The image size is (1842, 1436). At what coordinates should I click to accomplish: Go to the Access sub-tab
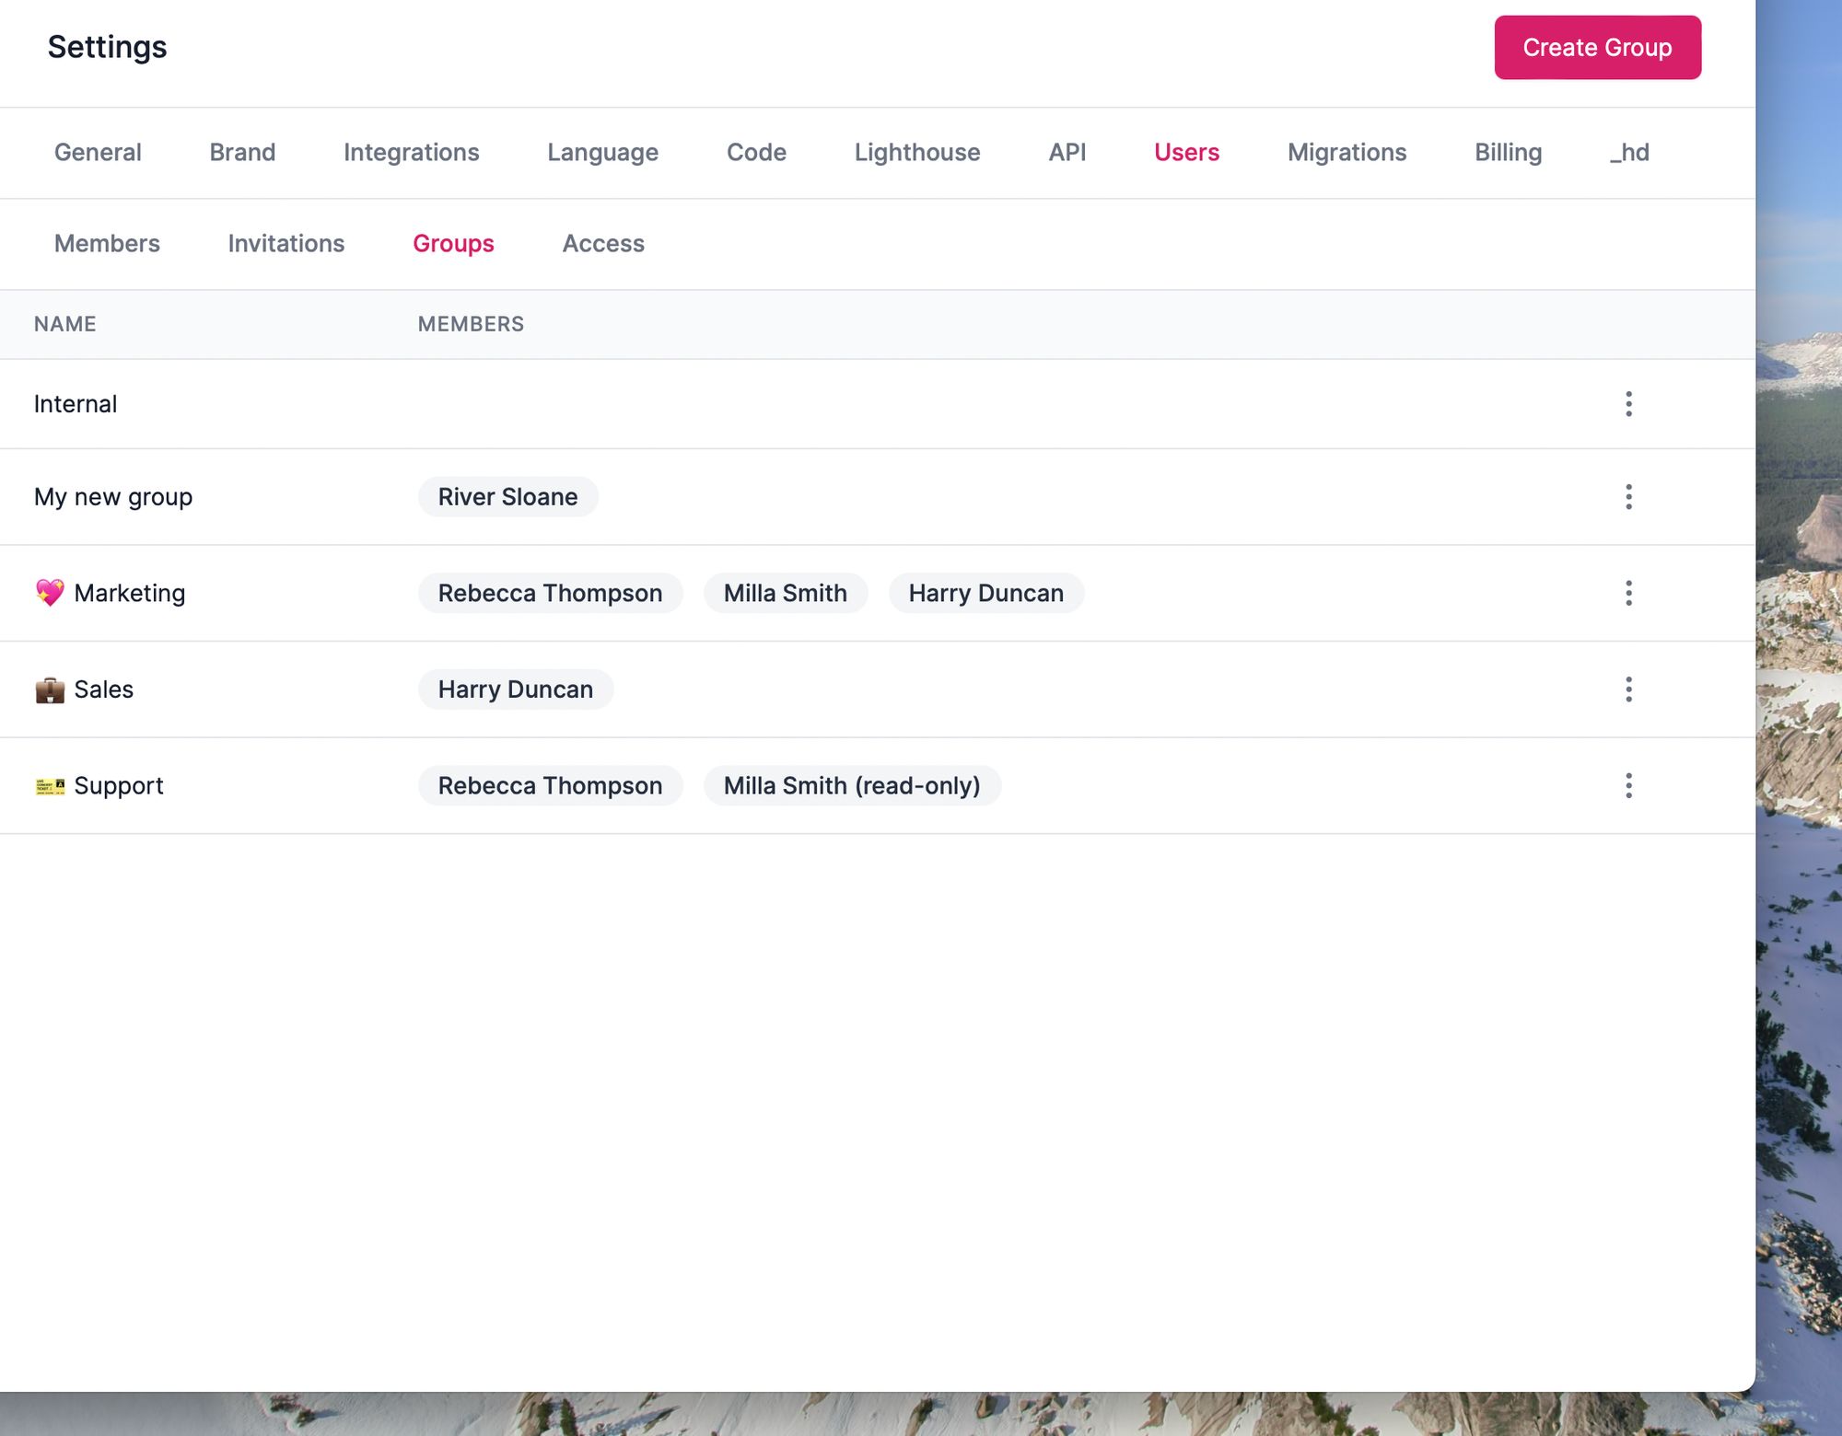(603, 244)
